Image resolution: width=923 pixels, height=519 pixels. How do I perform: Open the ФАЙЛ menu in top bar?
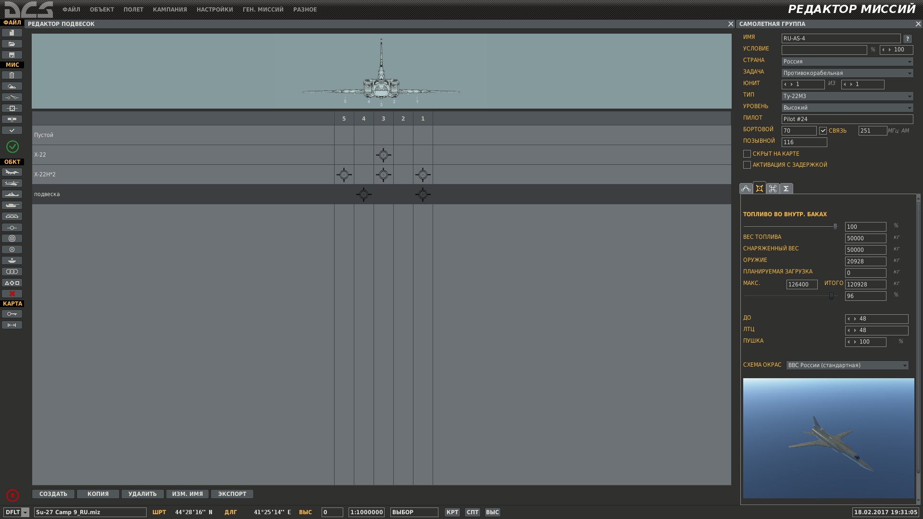[x=71, y=10]
